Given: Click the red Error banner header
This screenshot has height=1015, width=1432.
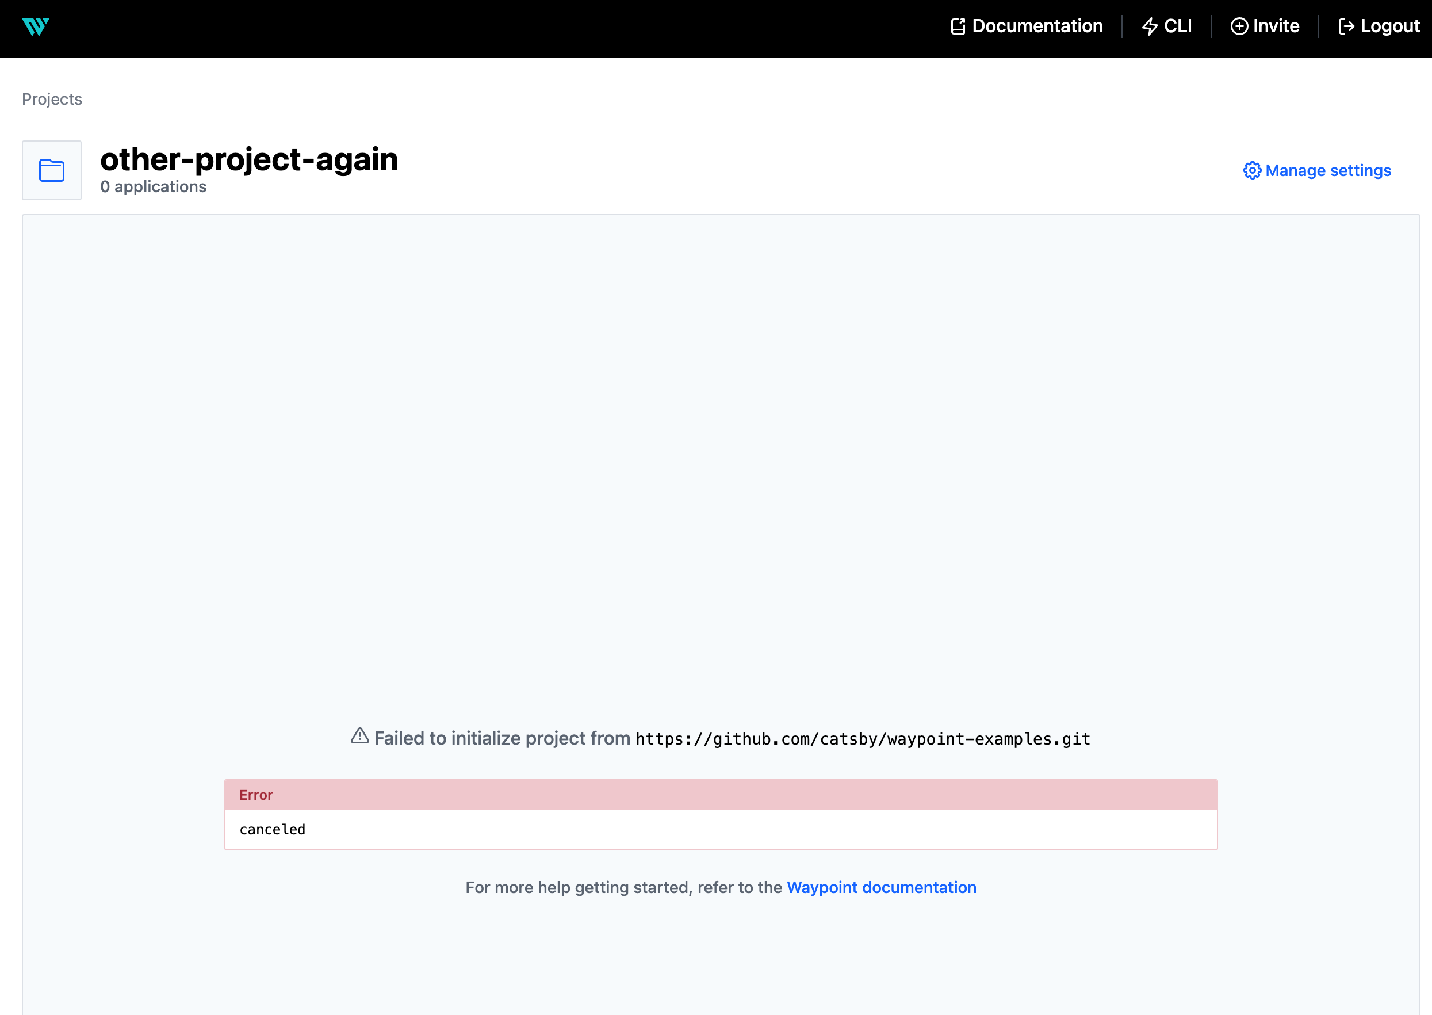Looking at the screenshot, I should pos(255,795).
